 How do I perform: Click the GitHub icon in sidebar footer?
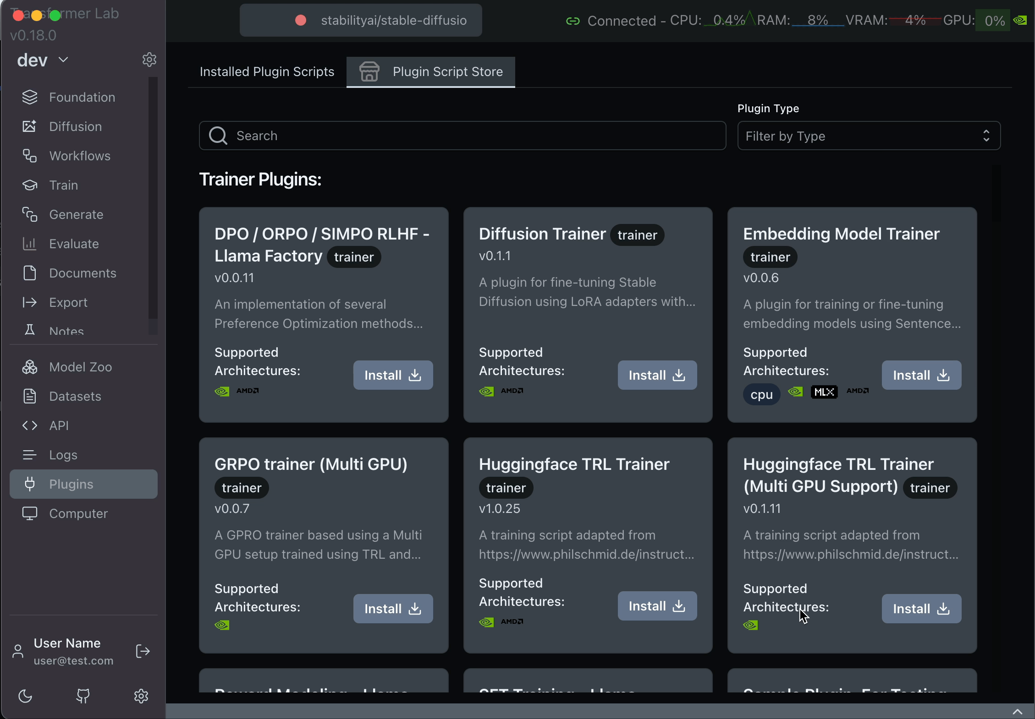(83, 696)
